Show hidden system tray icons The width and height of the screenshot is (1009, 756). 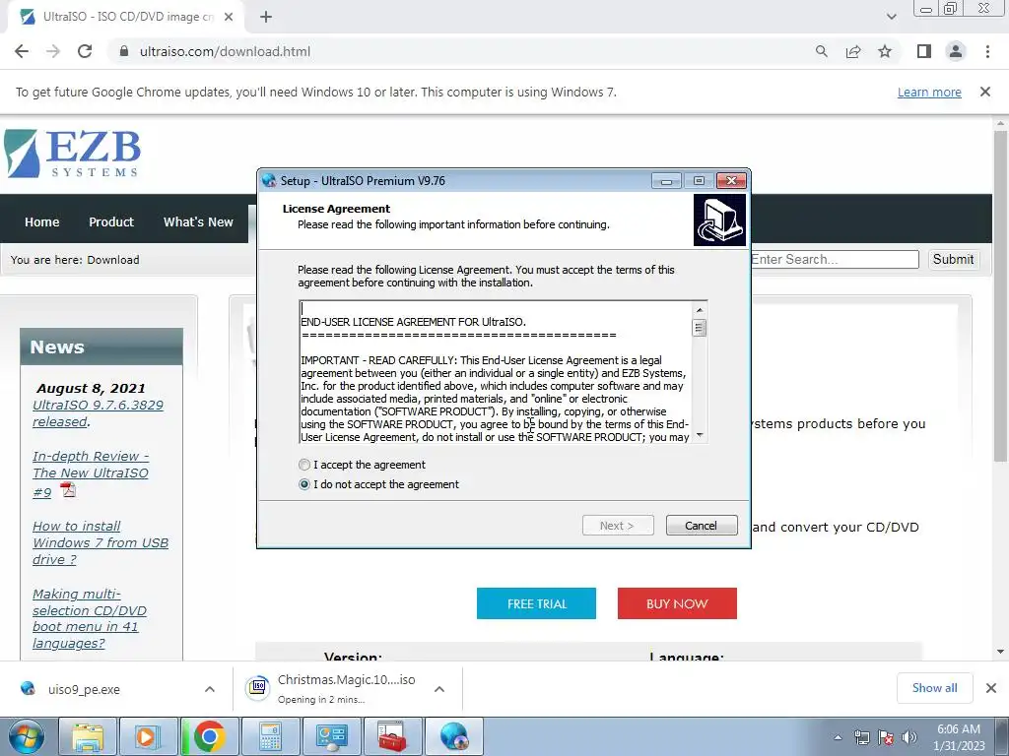coord(838,737)
